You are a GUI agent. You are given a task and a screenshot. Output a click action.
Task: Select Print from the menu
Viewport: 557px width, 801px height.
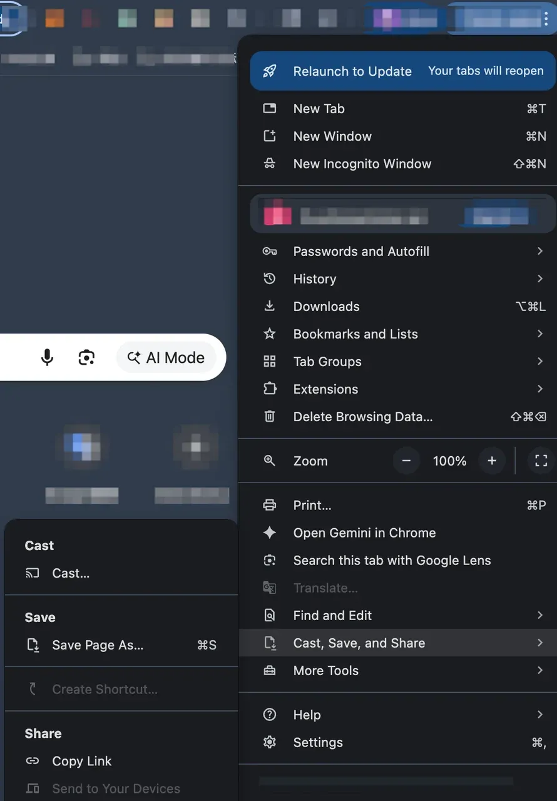398,506
